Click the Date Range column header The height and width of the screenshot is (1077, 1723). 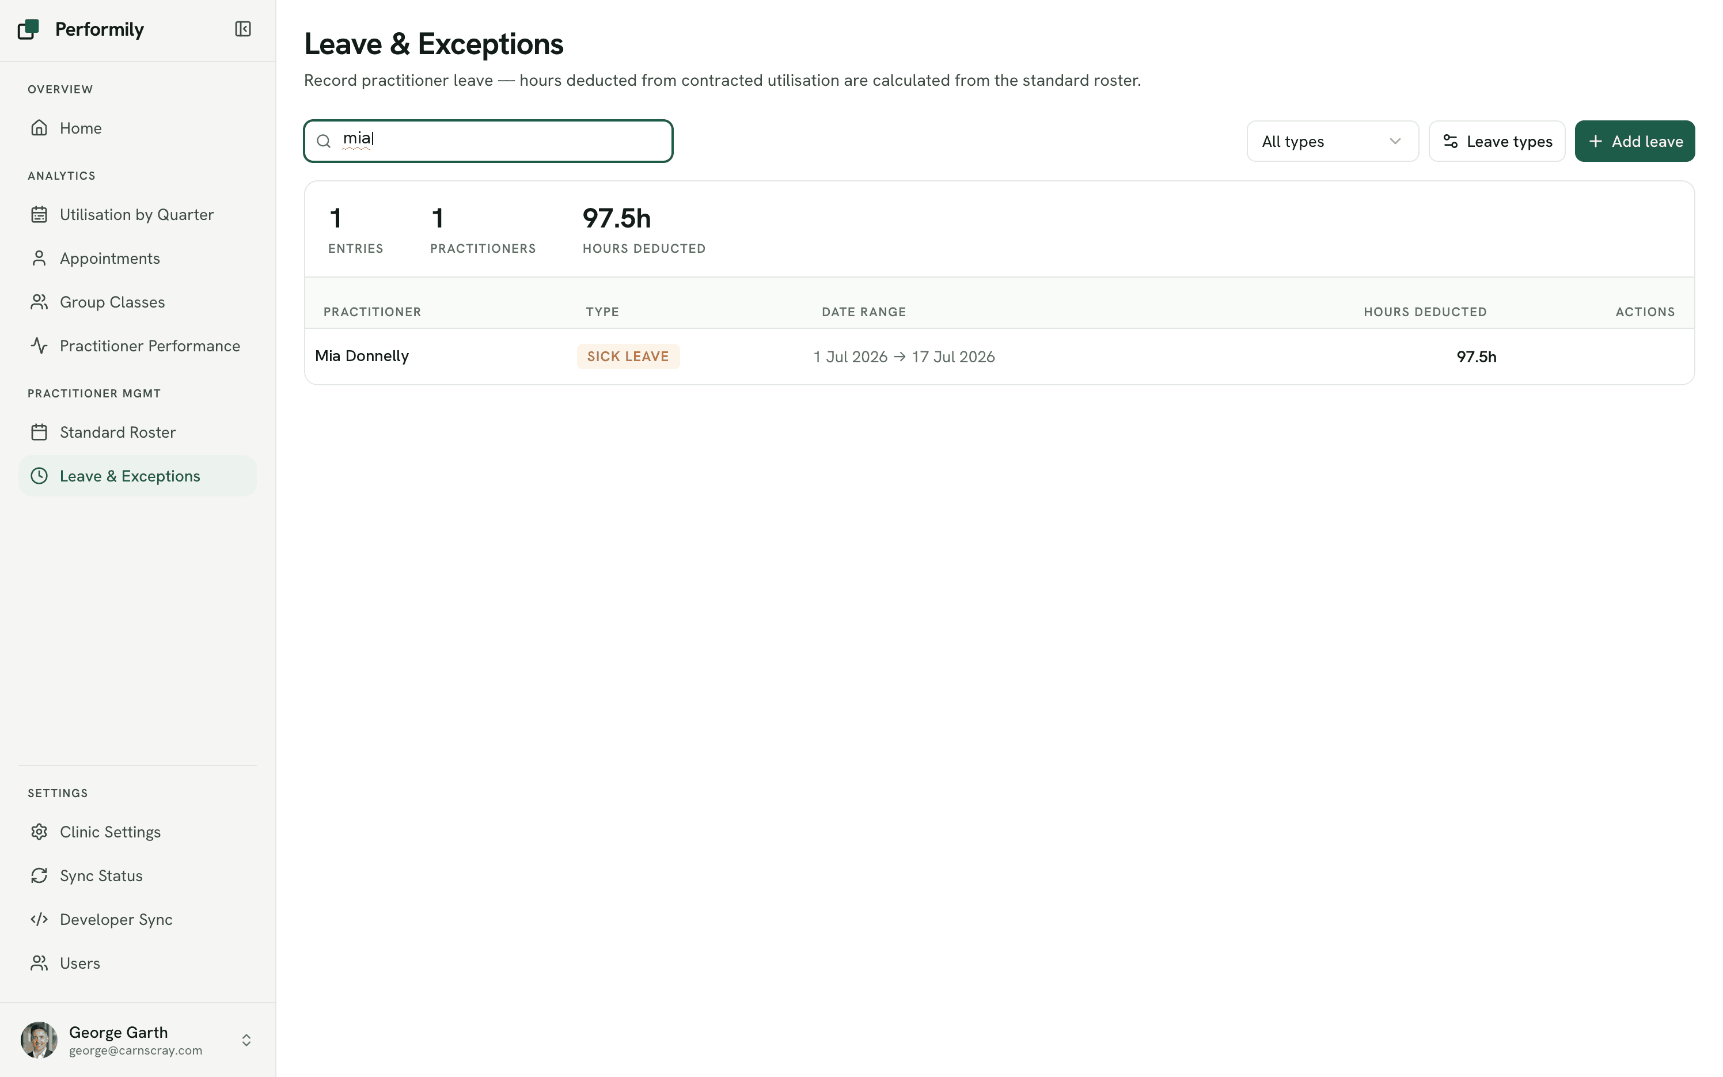(864, 312)
